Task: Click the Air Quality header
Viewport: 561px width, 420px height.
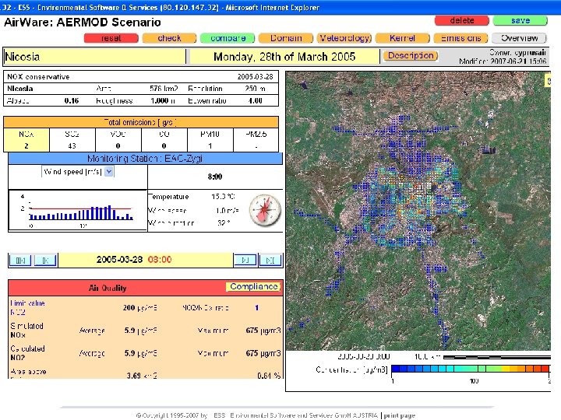Action: coord(108,288)
